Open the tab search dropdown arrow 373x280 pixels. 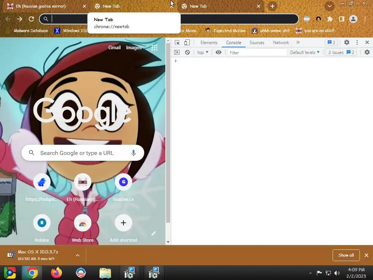point(329,6)
